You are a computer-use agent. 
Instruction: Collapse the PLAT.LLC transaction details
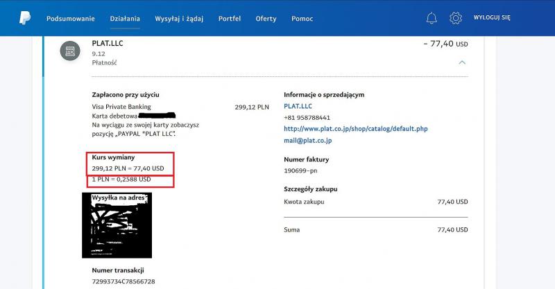(461, 62)
